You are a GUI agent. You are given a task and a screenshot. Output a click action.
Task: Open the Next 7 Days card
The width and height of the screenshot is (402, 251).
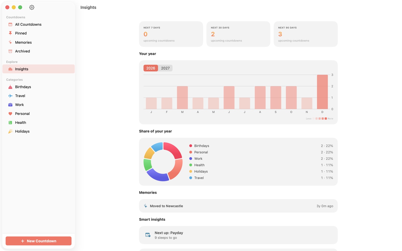[171, 34]
